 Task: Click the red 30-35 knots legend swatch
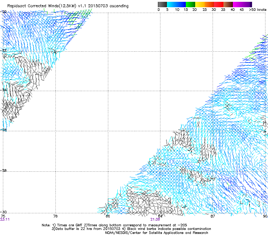219,4
